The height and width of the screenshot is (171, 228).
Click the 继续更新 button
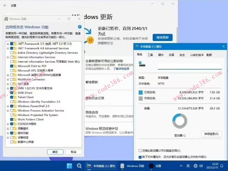[x=163, y=37]
